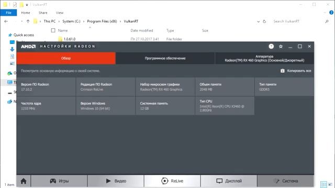Click the This PC monitor icon in navigation pane
Viewport: 335px width, 188px height.
pos(10,82)
